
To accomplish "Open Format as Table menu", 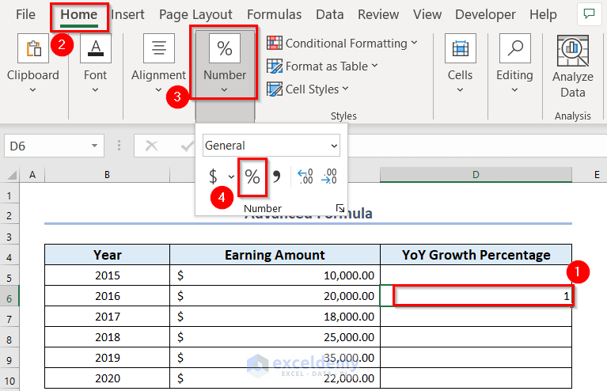I will tap(322, 66).
